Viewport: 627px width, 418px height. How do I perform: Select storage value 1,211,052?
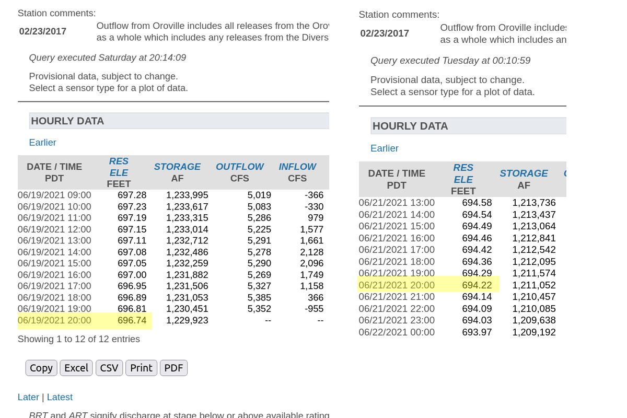click(534, 285)
